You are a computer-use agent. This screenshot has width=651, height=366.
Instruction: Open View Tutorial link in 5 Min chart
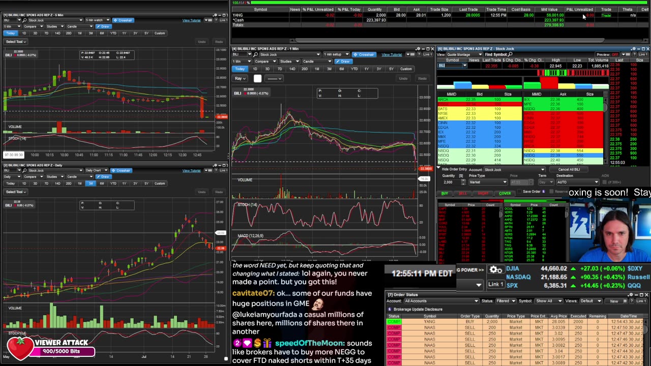191,20
